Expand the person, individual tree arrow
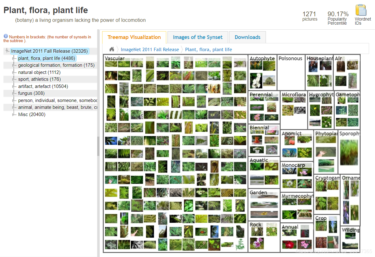This screenshot has height=257, width=375. (x=14, y=100)
